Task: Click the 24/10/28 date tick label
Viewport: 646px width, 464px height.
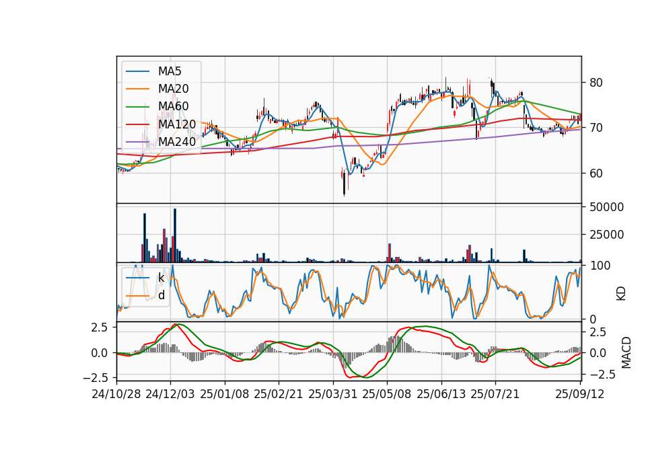Action: click(x=116, y=394)
